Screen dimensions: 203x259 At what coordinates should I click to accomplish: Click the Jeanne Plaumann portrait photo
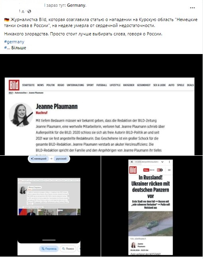(x=21, y=115)
